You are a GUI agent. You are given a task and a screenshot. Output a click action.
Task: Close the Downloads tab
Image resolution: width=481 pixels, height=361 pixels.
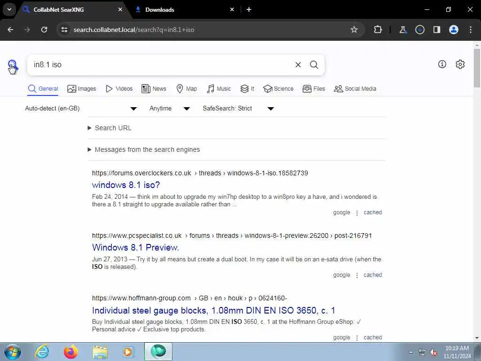pos(232,9)
